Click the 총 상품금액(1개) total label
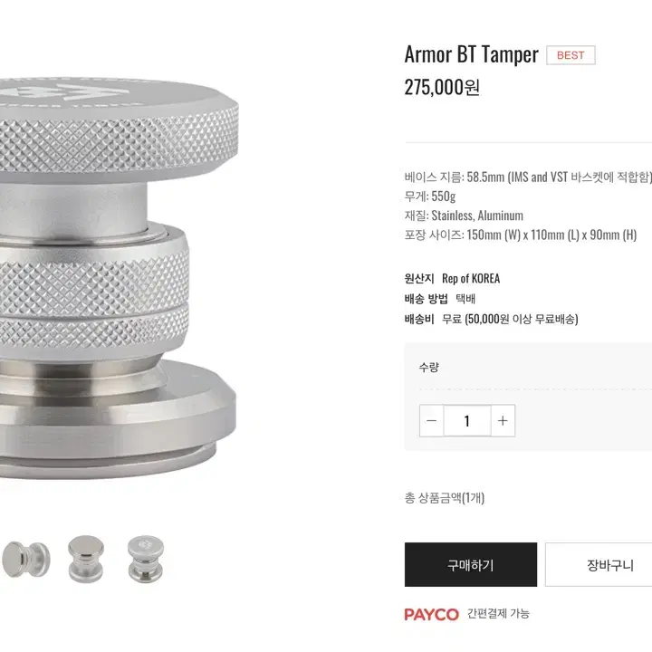The image size is (652, 652). pos(445,498)
